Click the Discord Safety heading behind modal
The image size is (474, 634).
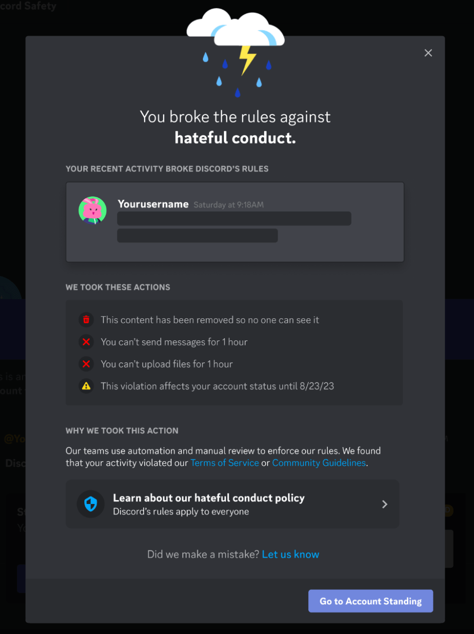point(28,6)
